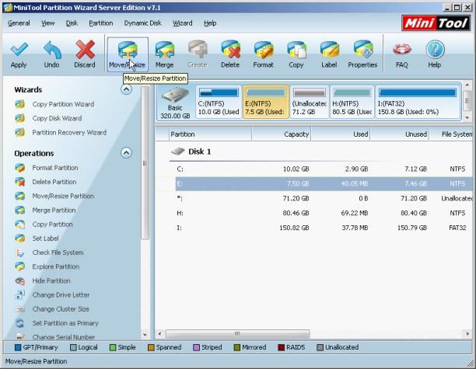Click the Set Label sidebar link
476x369 pixels.
tap(46, 238)
